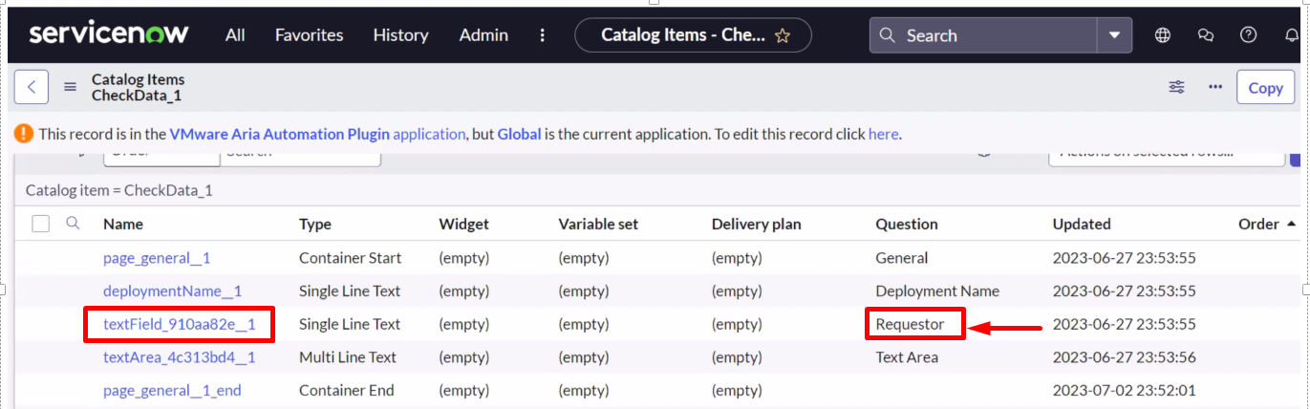Viewport: 1310px width, 409px height.
Task: Open the personalize form settings sliders icon
Action: click(1176, 87)
